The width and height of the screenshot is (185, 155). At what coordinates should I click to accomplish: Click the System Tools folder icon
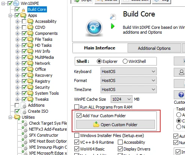[x=30, y=93]
